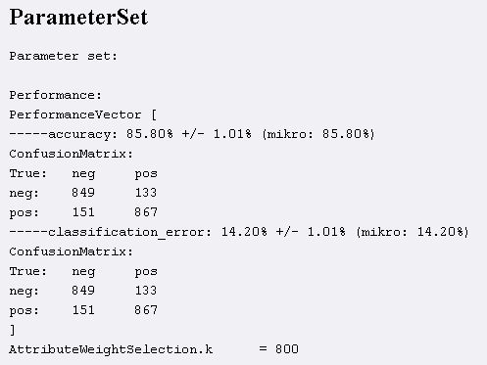
Task: Click the accuracy 85.80% line
Action: pyautogui.click(x=192, y=134)
